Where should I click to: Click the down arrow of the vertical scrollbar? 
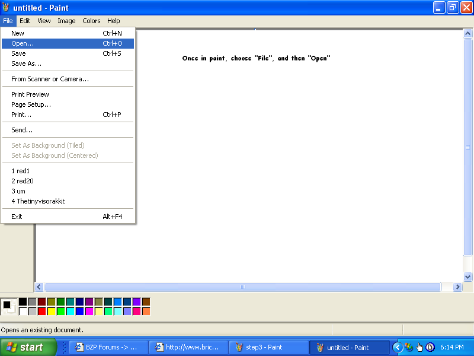467,276
